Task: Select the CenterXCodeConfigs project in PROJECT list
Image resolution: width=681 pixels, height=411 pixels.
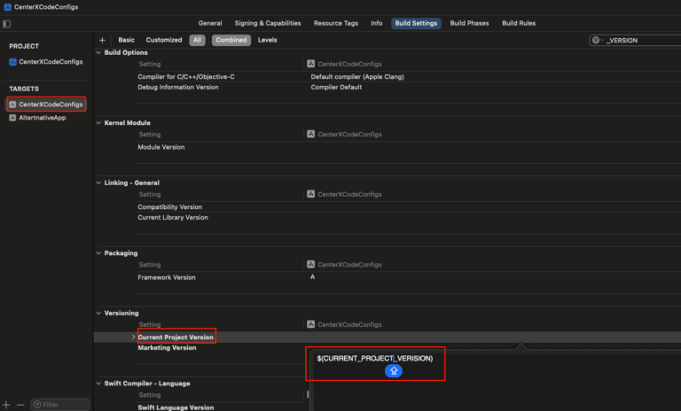Action: click(x=46, y=62)
